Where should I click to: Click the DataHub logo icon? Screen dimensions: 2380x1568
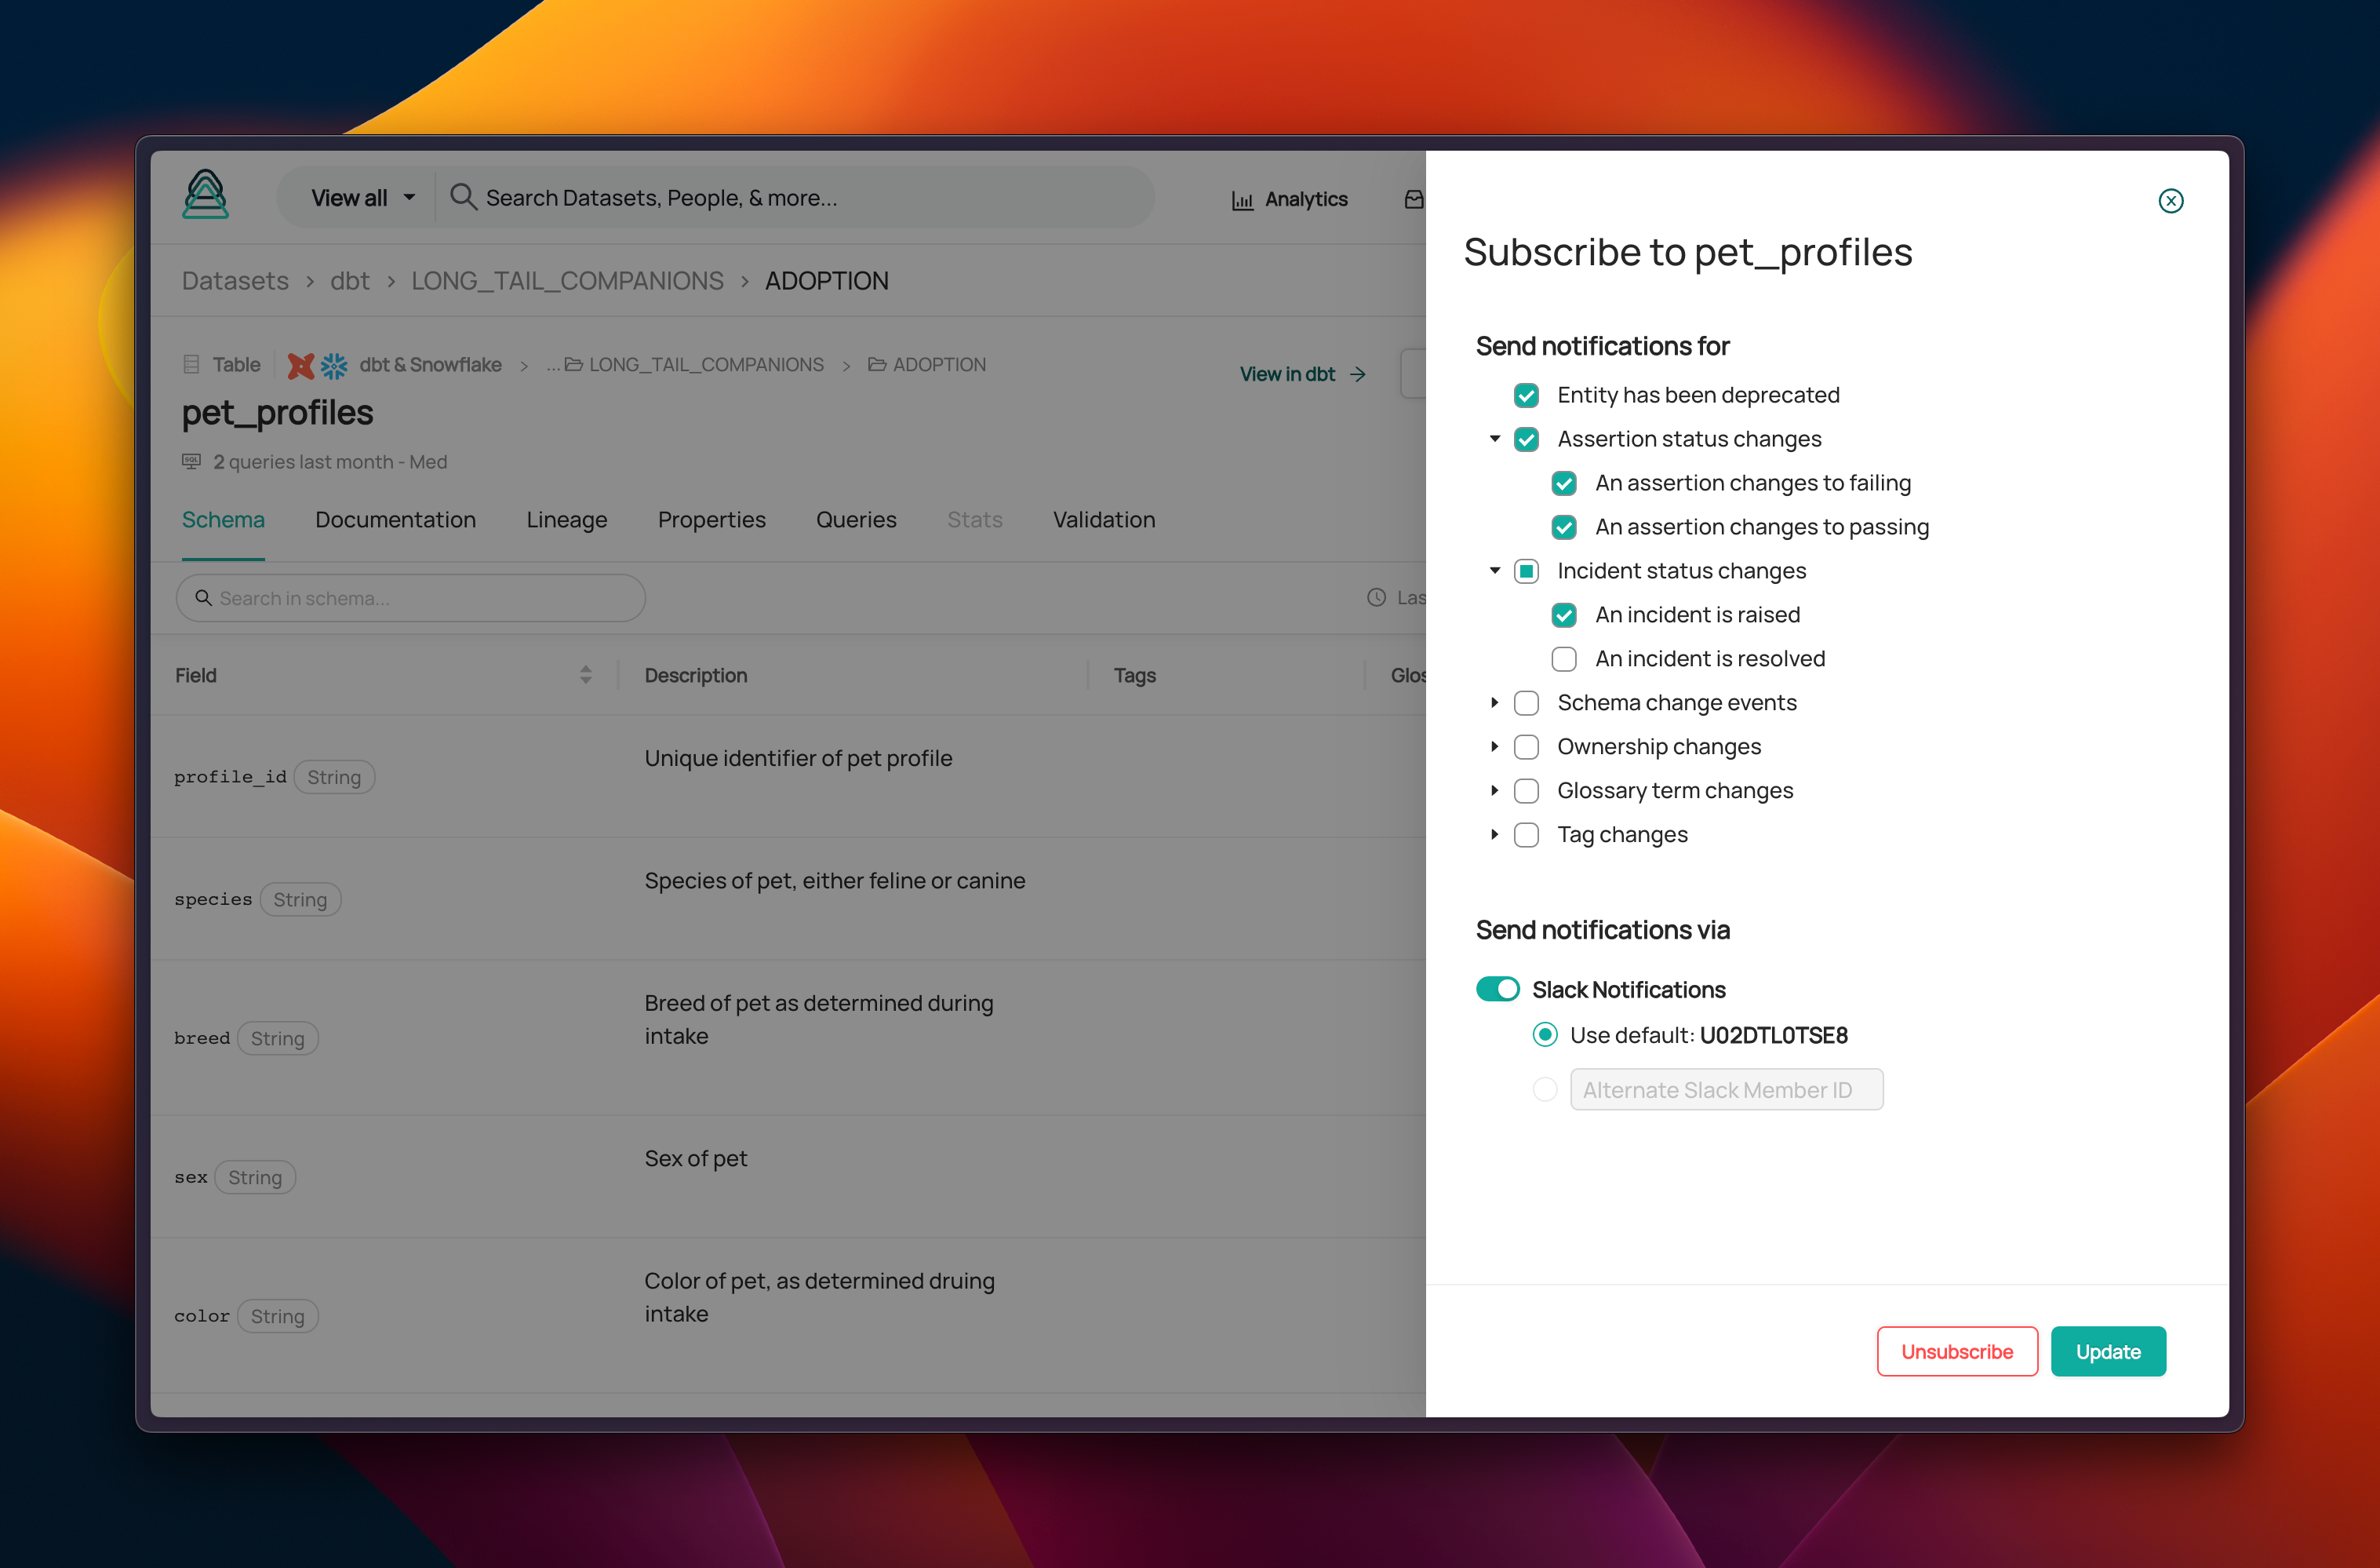click(x=205, y=194)
